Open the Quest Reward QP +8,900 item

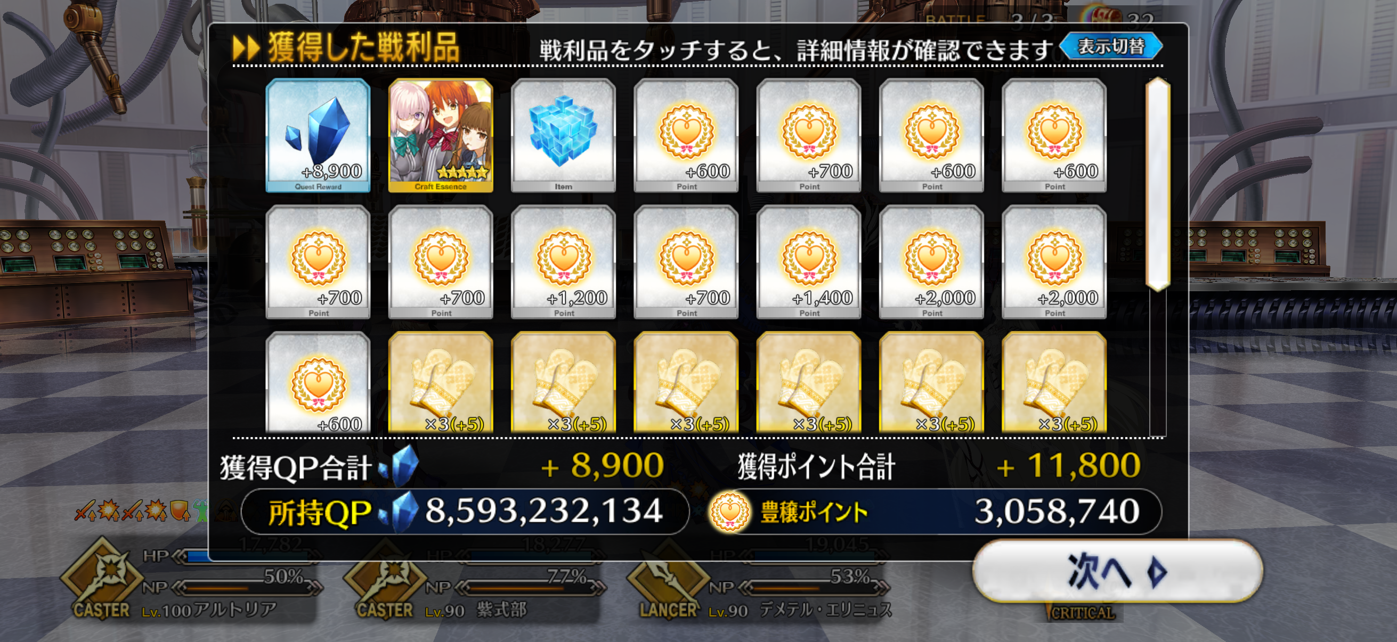pyautogui.click(x=318, y=135)
